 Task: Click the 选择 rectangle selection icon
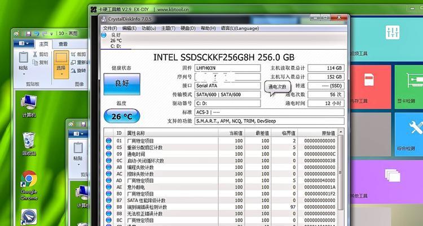tap(61, 57)
